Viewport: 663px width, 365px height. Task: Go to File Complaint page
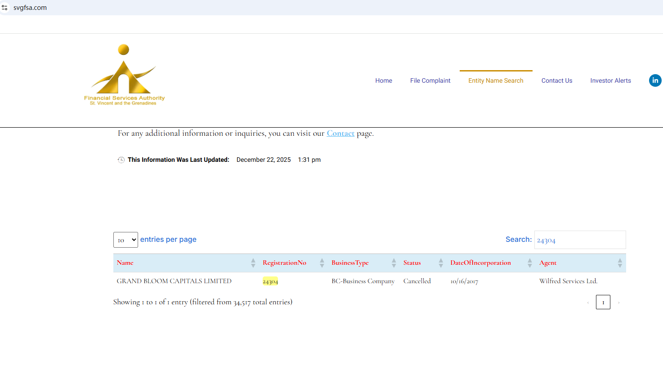[430, 81]
